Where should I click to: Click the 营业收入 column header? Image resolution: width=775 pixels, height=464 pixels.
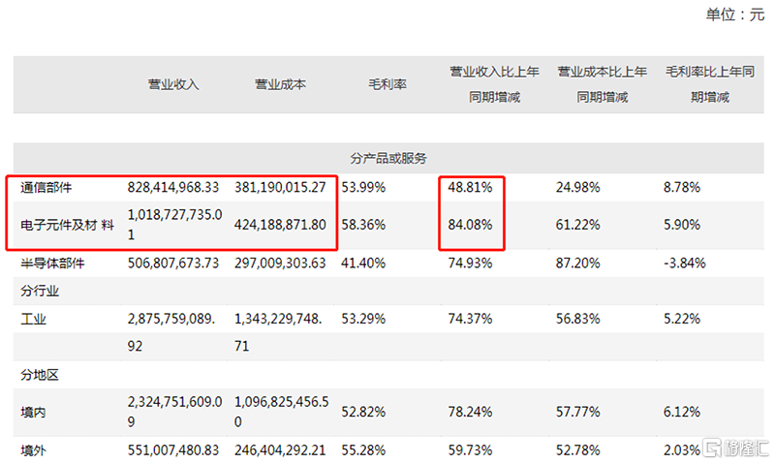173,84
